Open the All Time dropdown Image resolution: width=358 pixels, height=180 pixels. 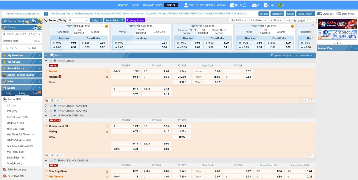pyautogui.click(x=276, y=20)
